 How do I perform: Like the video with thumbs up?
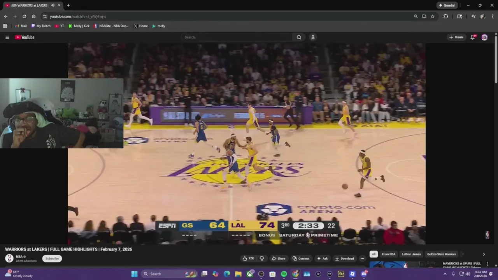pos(248,259)
